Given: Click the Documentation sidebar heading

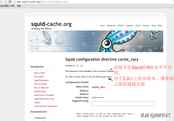Looking at the screenshot, I should click(39, 112).
